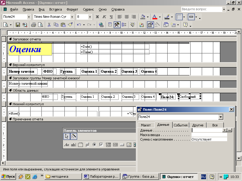Open the line color dropdown arrow
The height and width of the screenshot is (181, 242).
point(172,17)
